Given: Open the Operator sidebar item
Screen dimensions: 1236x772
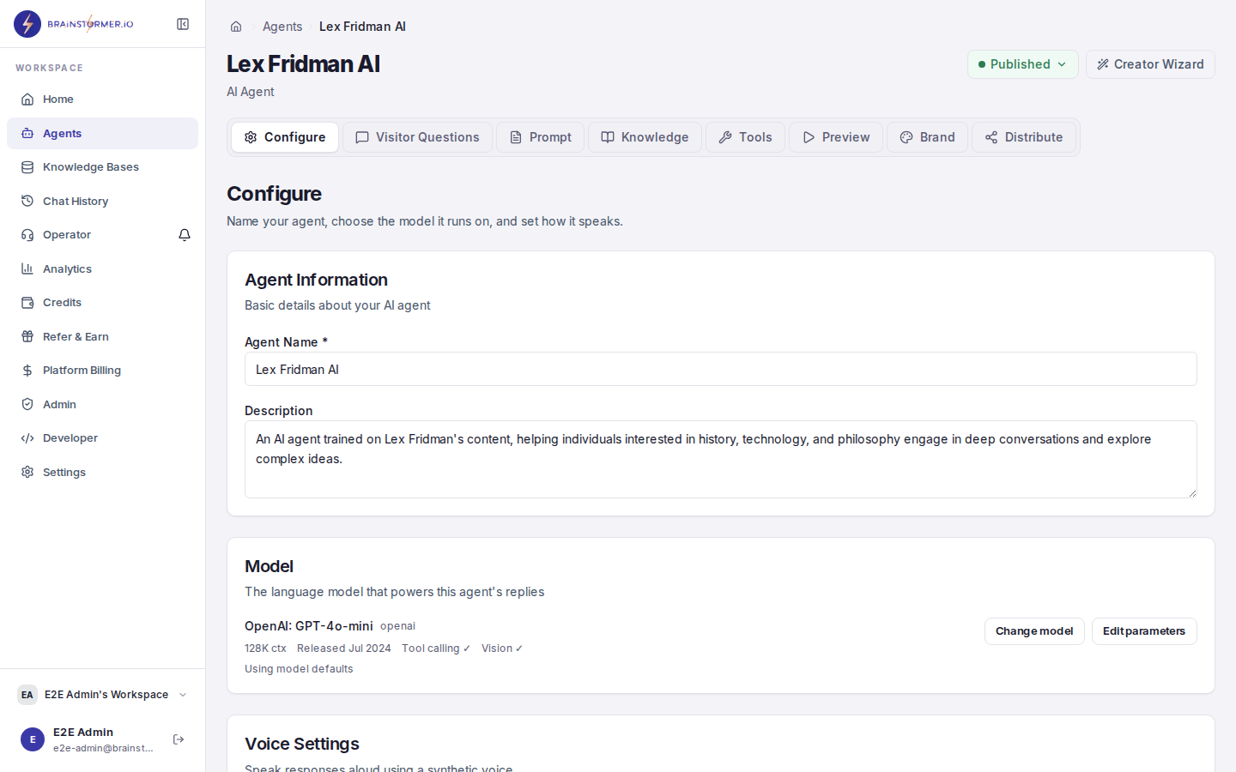Looking at the screenshot, I should tap(89, 235).
